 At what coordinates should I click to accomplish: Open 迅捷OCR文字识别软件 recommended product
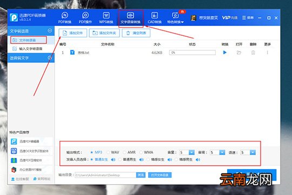[x=31, y=151]
